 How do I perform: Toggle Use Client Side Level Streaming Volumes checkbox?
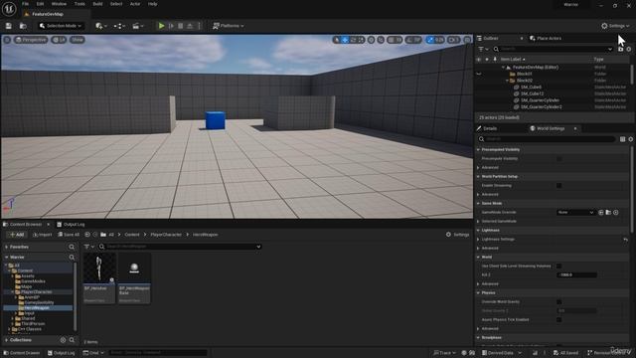pos(558,266)
